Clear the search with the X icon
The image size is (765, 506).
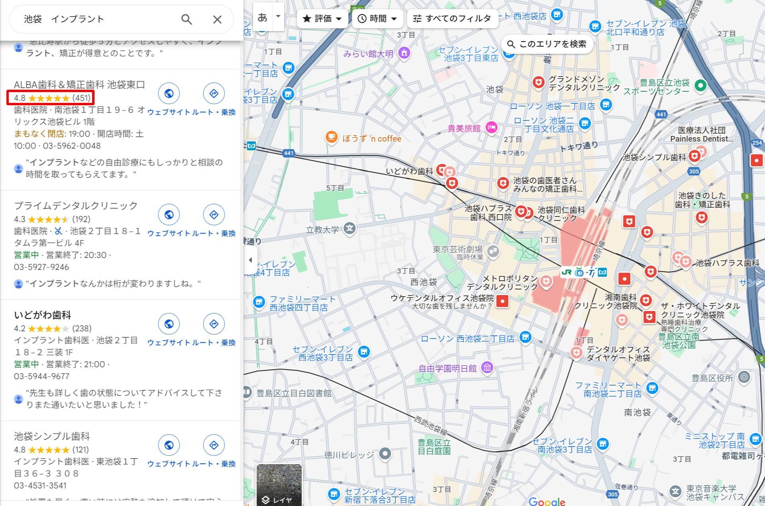click(x=217, y=19)
